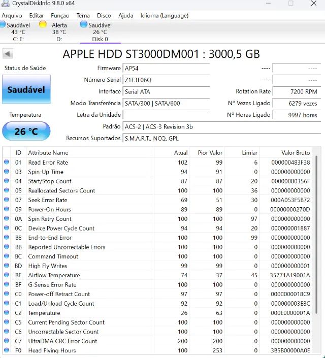This screenshot has height=358, width=325.
Task: Click status icon for Current Pending Sector Count
Action: (7, 322)
